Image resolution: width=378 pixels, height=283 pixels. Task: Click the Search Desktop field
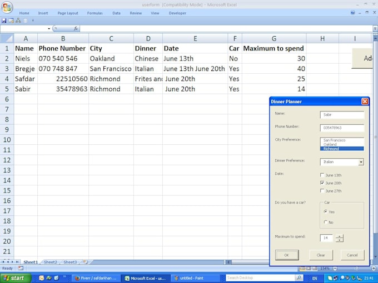point(260,277)
